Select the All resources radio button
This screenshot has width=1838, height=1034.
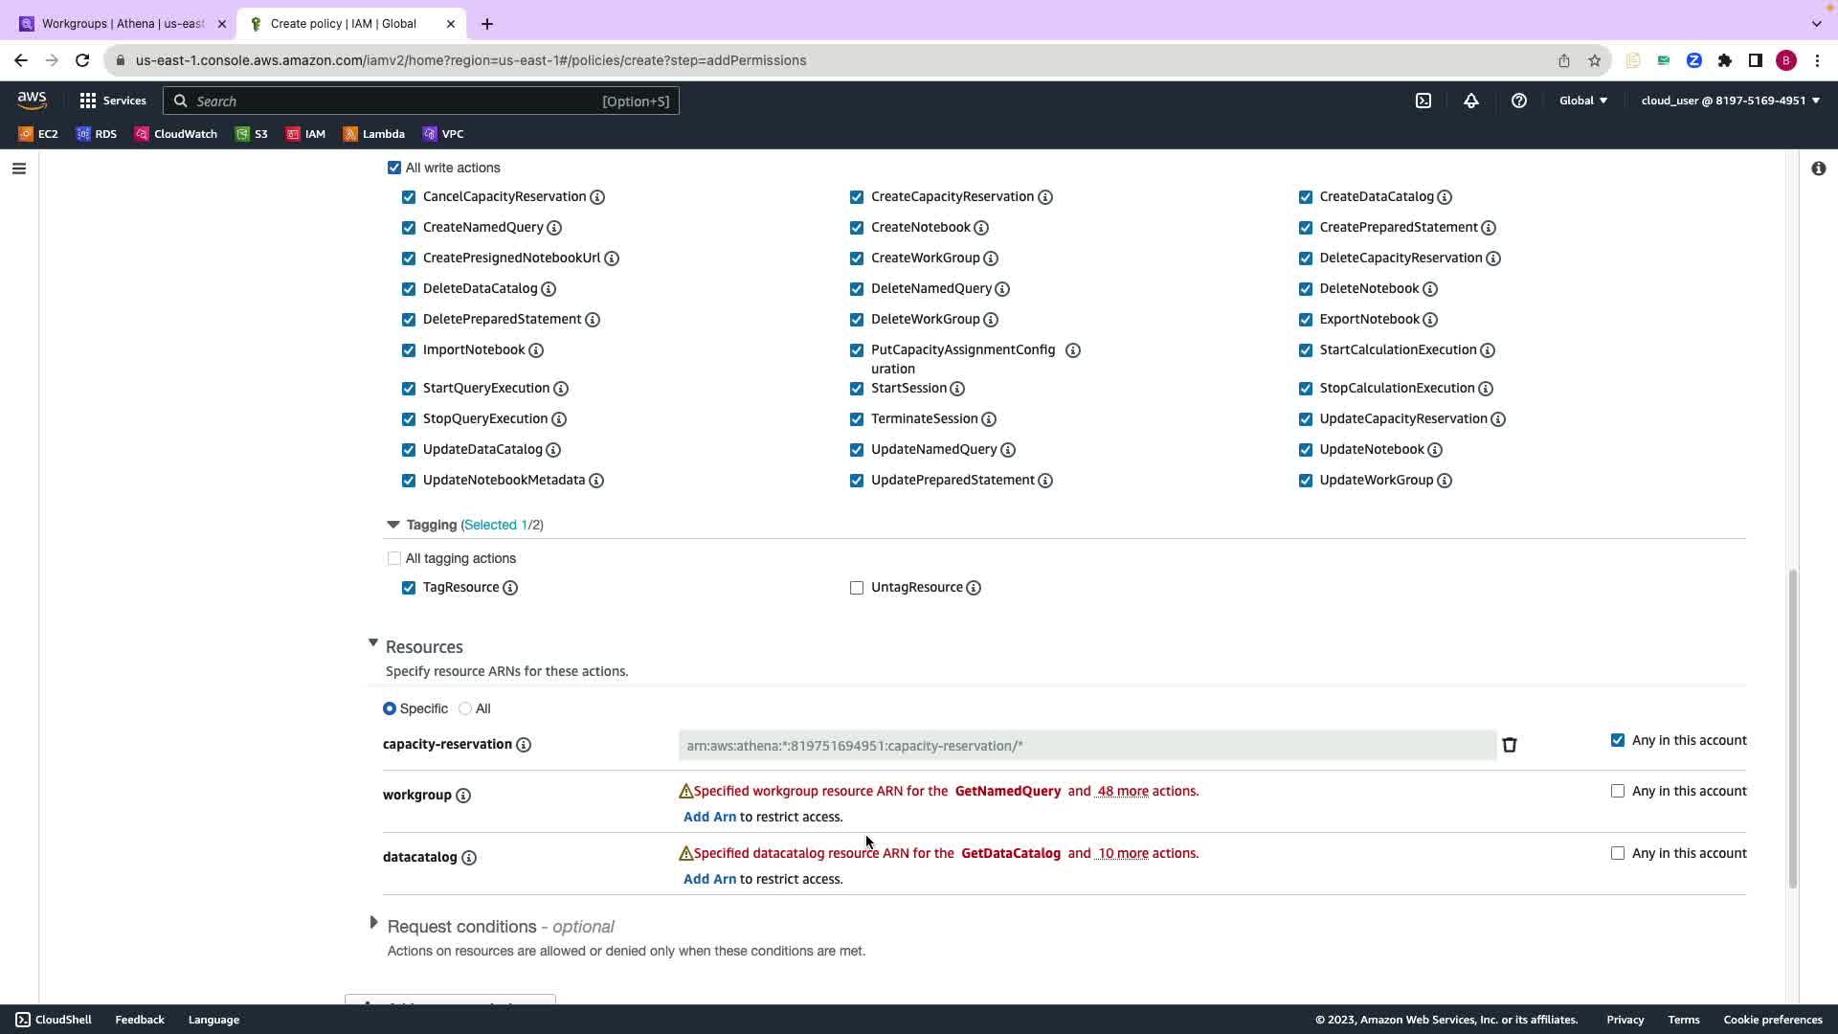pyautogui.click(x=465, y=708)
